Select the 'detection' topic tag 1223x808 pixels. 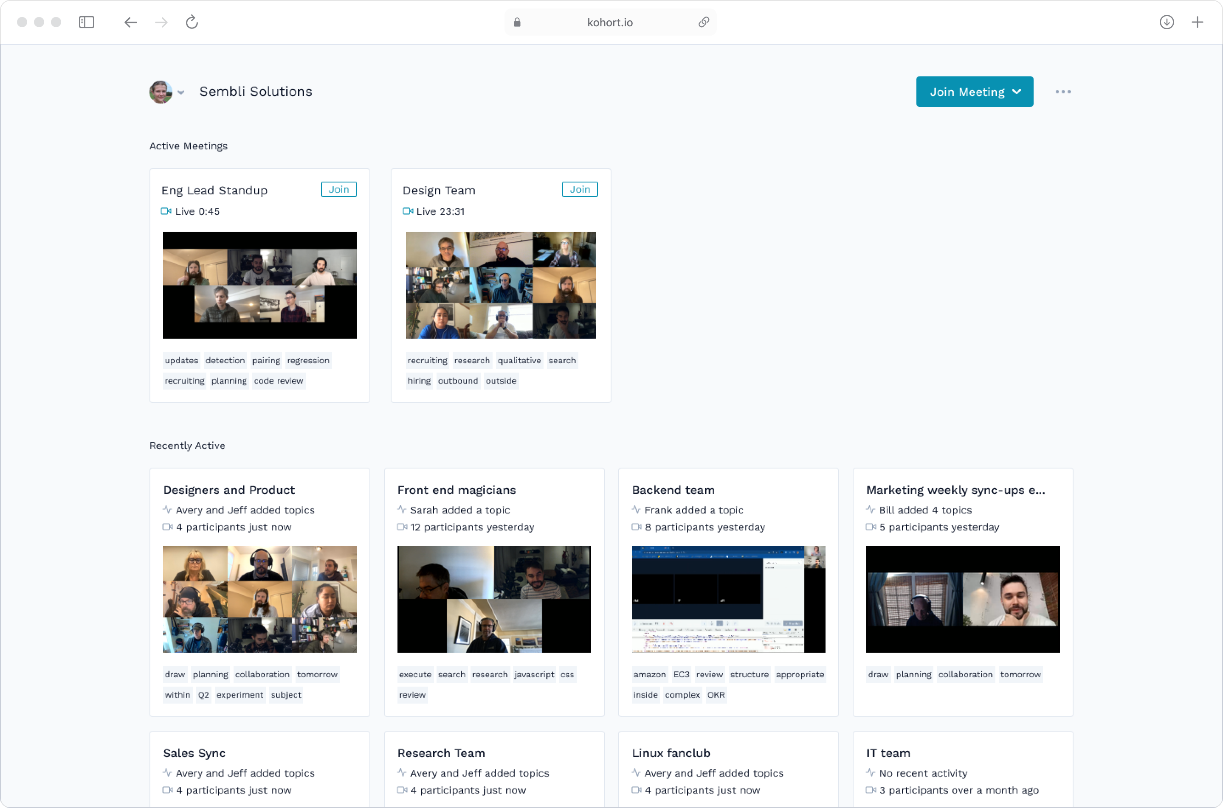(x=225, y=360)
